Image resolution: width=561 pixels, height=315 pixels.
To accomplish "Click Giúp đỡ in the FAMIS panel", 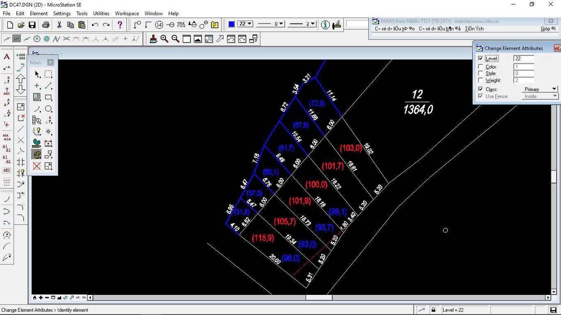I will [547, 28].
